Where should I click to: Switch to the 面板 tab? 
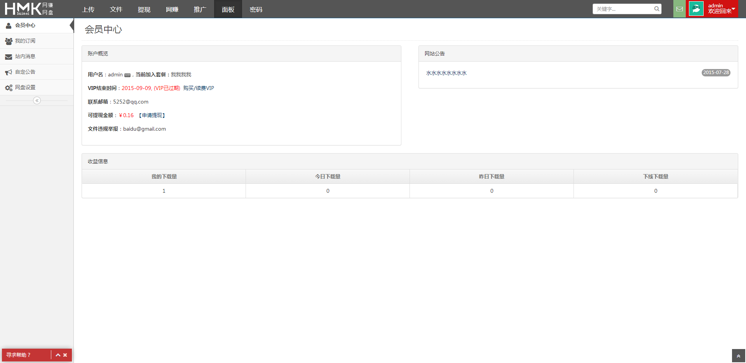tap(228, 9)
